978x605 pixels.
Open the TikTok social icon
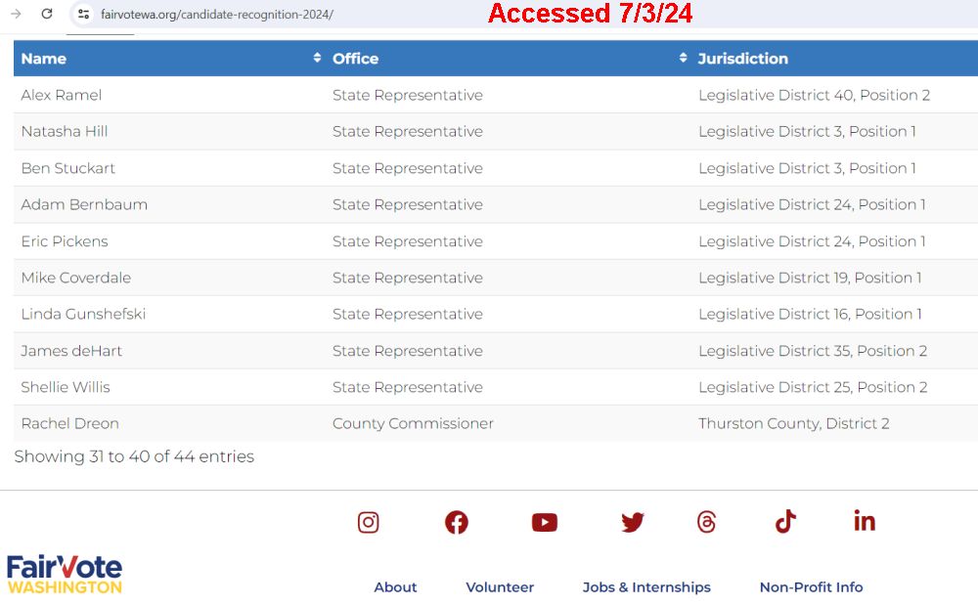tap(786, 522)
